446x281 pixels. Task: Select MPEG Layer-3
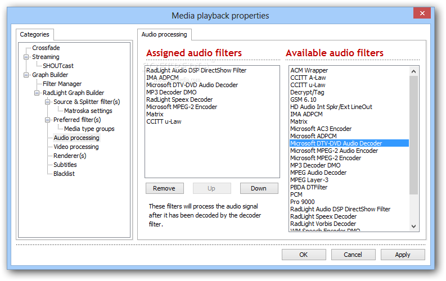[x=349, y=180]
